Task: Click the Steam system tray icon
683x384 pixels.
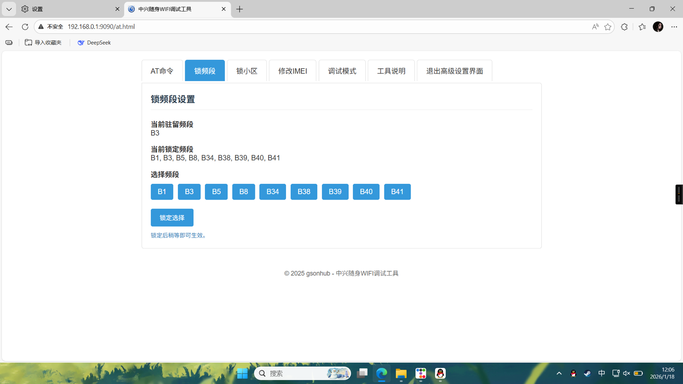Action: coord(587,374)
